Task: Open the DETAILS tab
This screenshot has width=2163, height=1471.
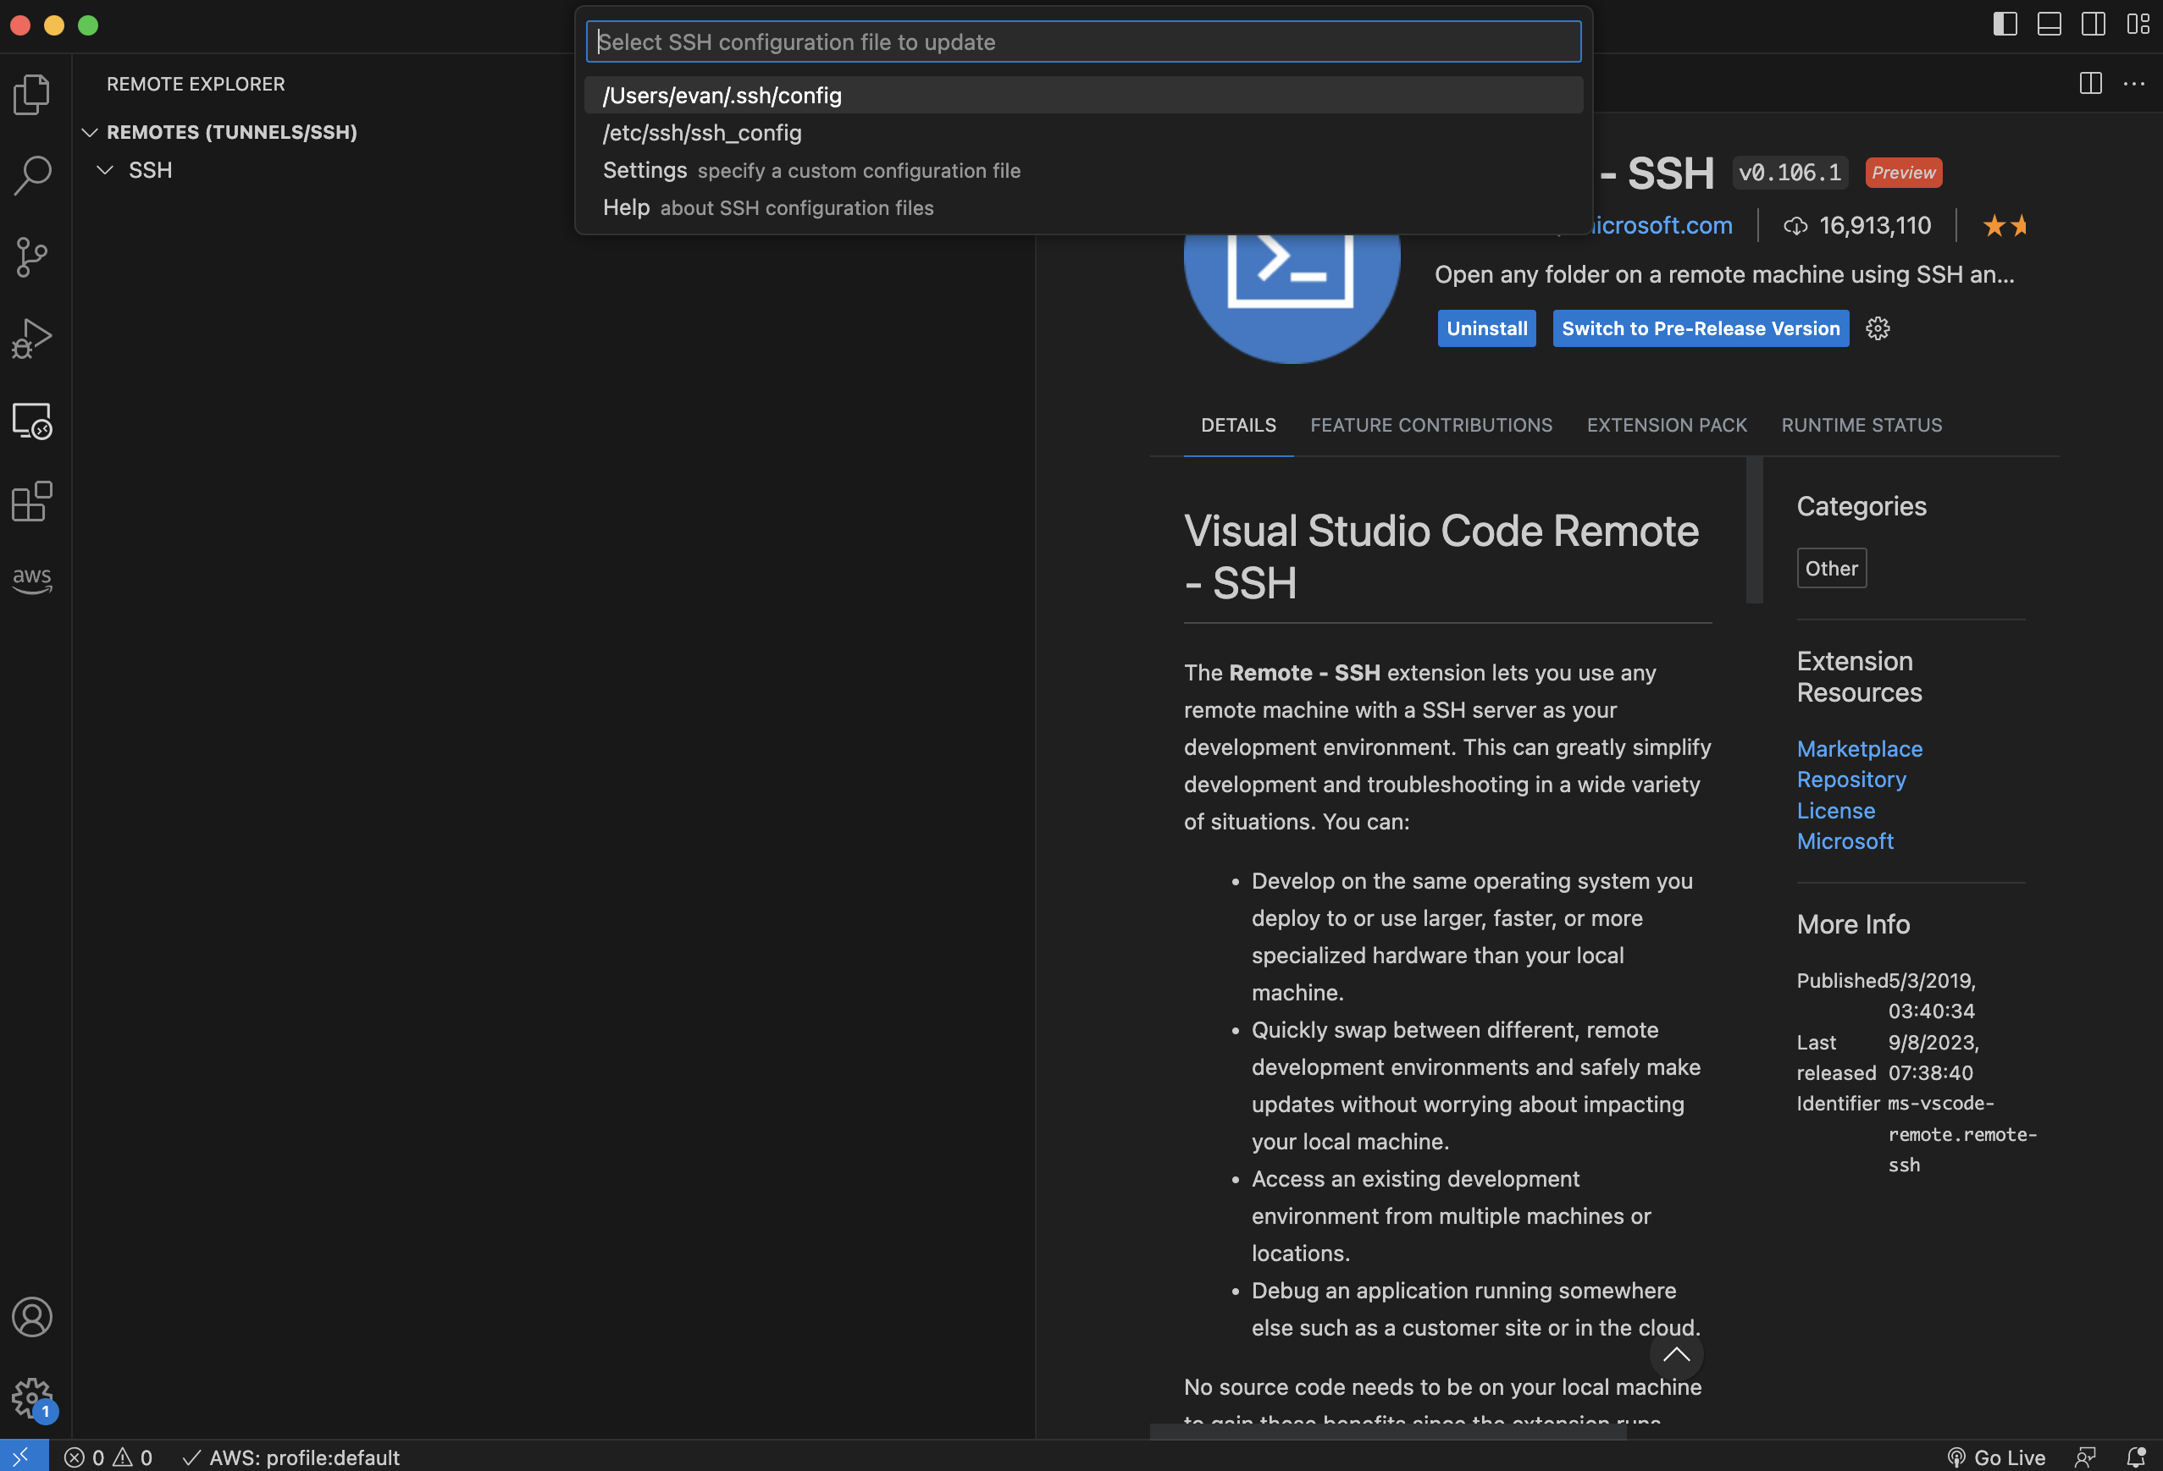Action: tap(1238, 425)
